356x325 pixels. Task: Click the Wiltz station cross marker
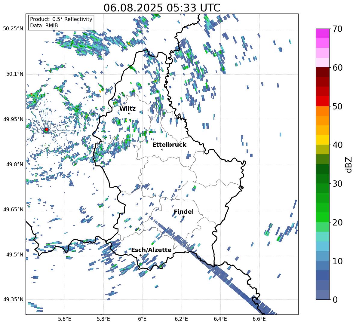coord(129,114)
